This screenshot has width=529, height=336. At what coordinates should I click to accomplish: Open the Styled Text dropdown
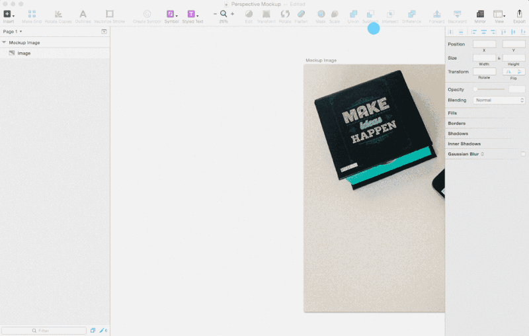point(193,14)
